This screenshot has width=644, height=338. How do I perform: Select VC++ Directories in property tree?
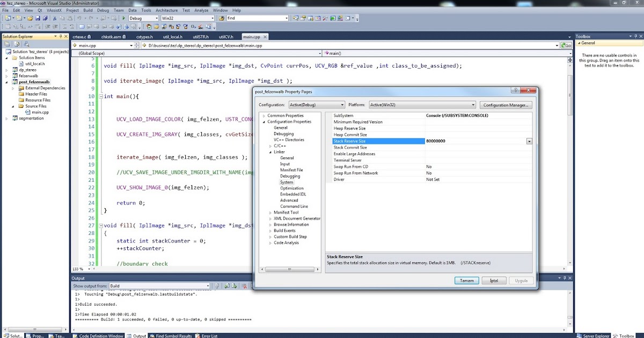289,140
